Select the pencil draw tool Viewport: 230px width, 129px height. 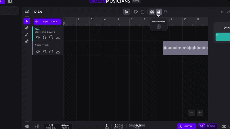[27, 28]
